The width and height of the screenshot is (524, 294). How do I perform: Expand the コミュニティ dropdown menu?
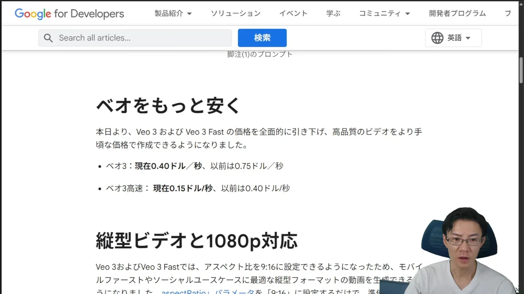[384, 14]
